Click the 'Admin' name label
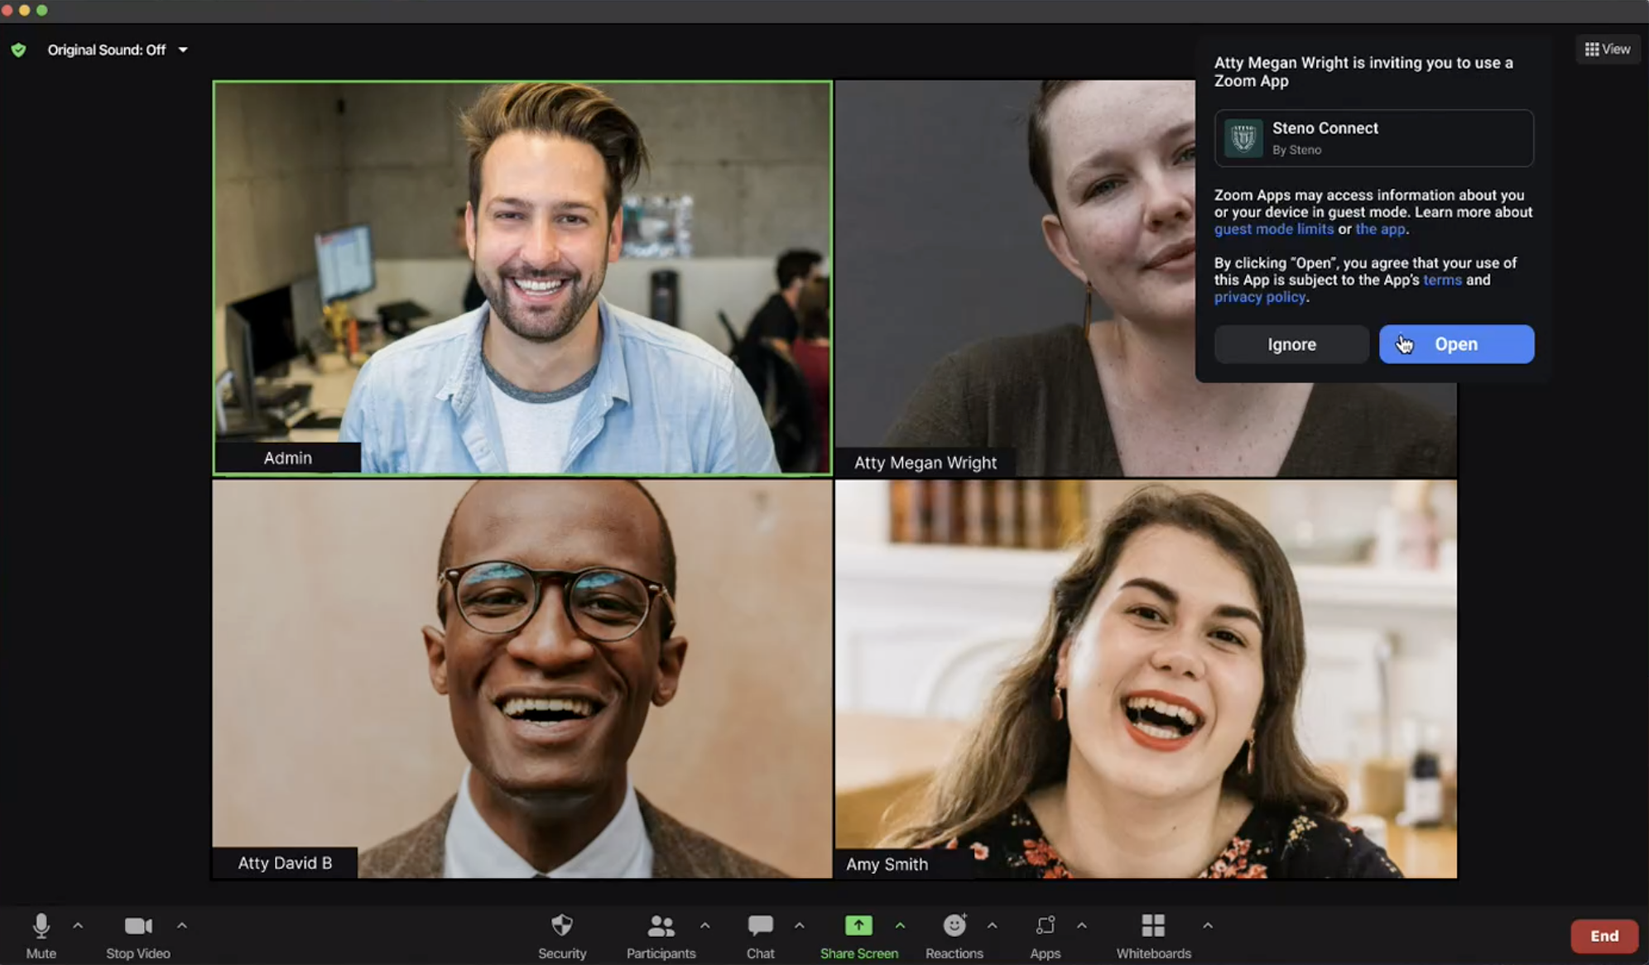The width and height of the screenshot is (1649, 965). (287, 458)
